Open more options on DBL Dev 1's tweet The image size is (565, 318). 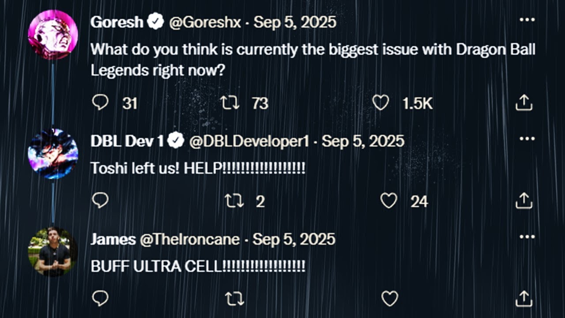tap(527, 139)
